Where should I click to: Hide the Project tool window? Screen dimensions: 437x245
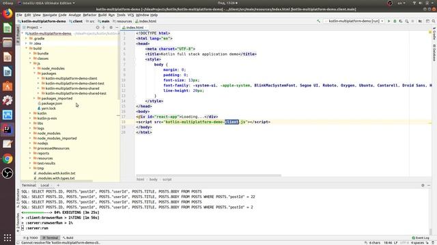pyautogui.click(x=117, y=27)
